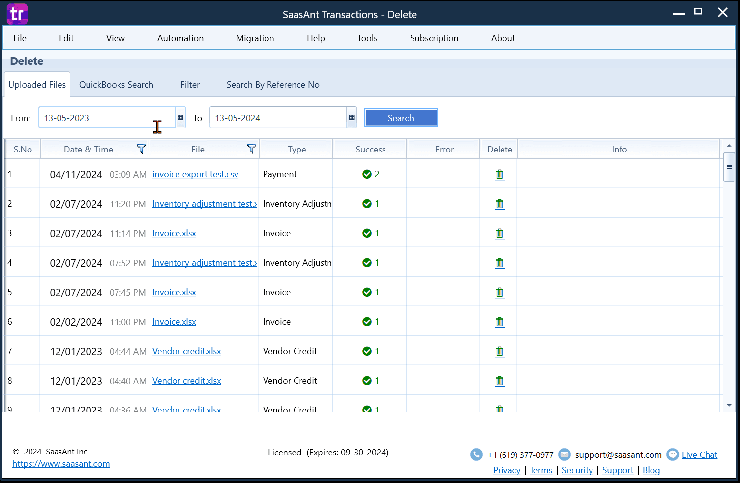Open Inventory adjustment test file in row 4

pyautogui.click(x=205, y=263)
